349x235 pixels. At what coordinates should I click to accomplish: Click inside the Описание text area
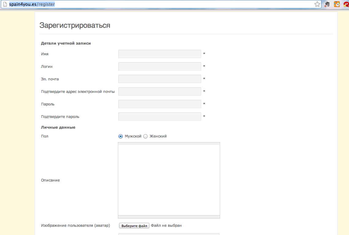tap(169, 180)
